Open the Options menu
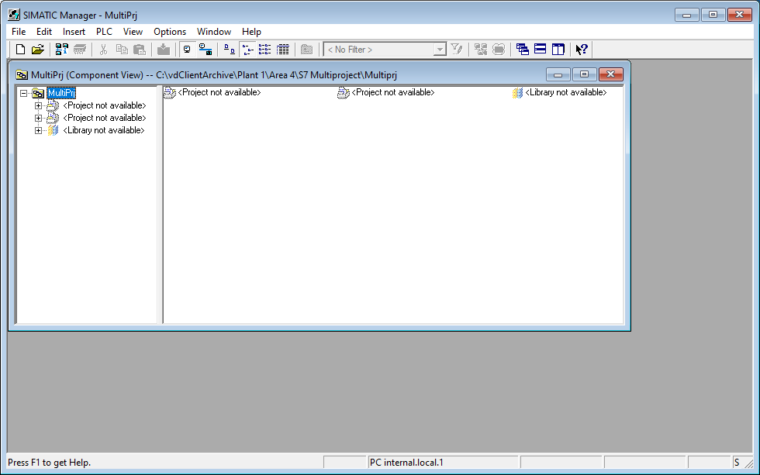Image resolution: width=760 pixels, height=475 pixels. click(170, 32)
